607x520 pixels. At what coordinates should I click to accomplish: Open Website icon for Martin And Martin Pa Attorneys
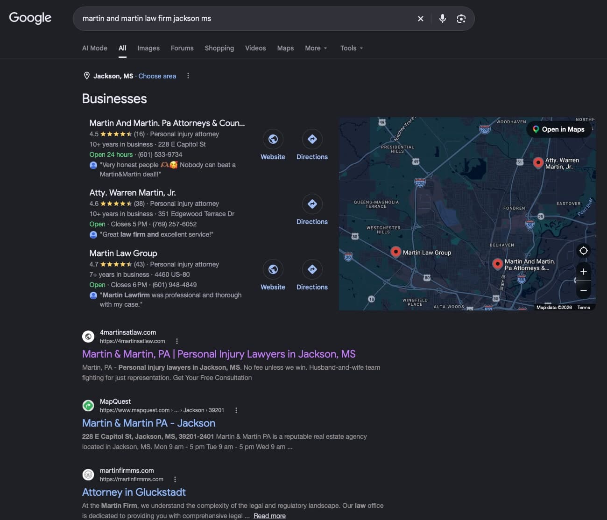[x=273, y=139]
